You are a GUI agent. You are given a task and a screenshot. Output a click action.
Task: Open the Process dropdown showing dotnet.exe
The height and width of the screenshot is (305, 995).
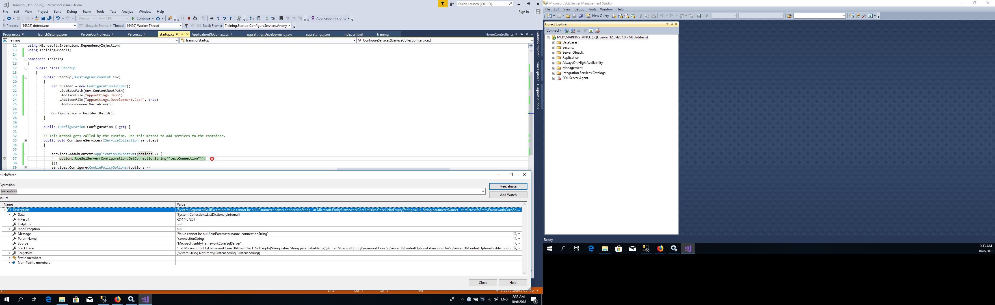75,26
